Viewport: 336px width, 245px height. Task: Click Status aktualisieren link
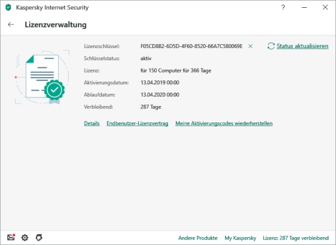click(x=302, y=46)
